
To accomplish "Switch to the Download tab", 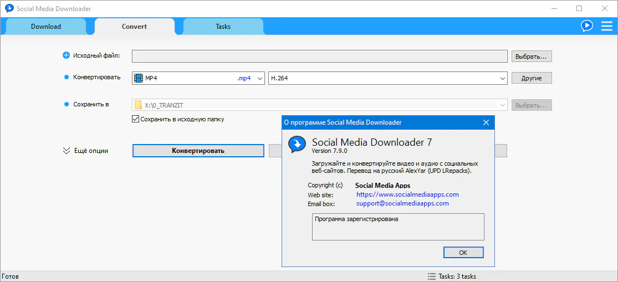I will [x=46, y=27].
